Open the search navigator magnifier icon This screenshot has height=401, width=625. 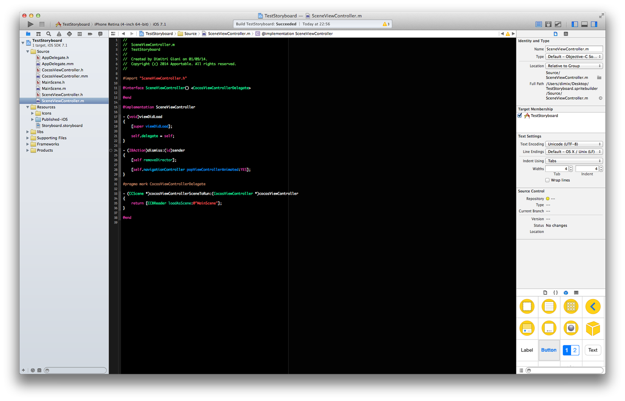48,34
